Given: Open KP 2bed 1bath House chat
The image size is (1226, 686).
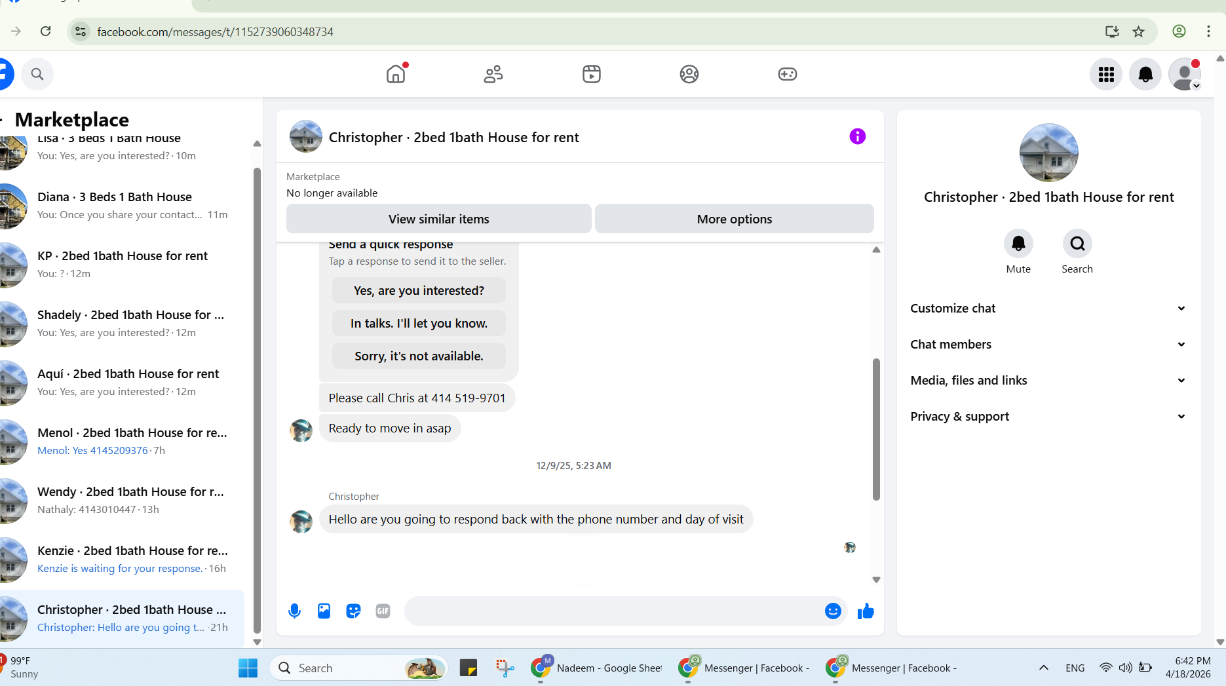Looking at the screenshot, I should point(122,265).
